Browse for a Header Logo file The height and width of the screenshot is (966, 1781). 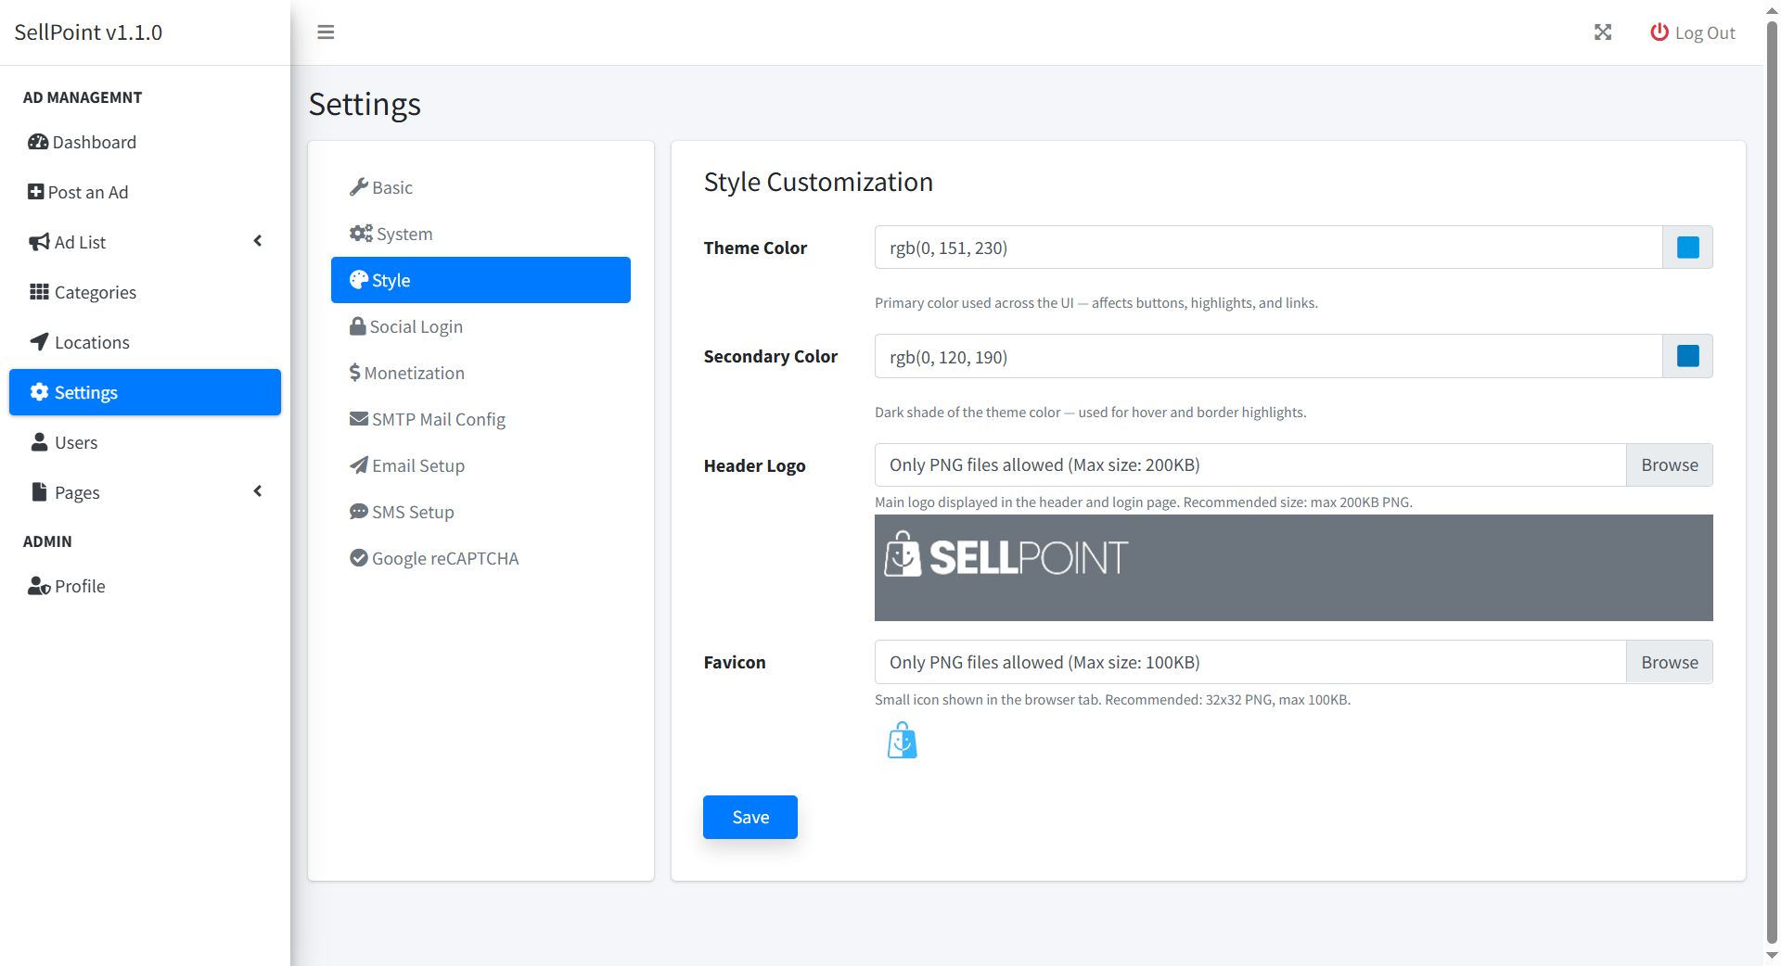(1669, 465)
